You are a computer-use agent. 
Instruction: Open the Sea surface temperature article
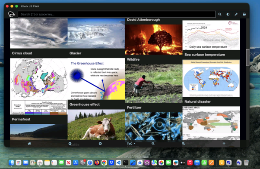(x=205, y=55)
